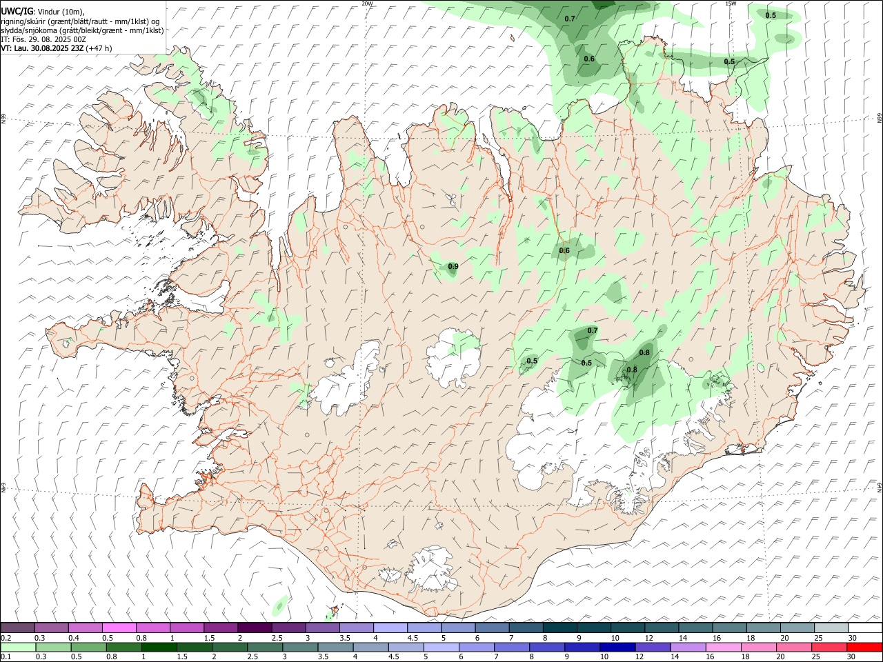Pick the dark plum 0.2 swatch in upper legend row
The image size is (883, 662).
click(x=17, y=628)
